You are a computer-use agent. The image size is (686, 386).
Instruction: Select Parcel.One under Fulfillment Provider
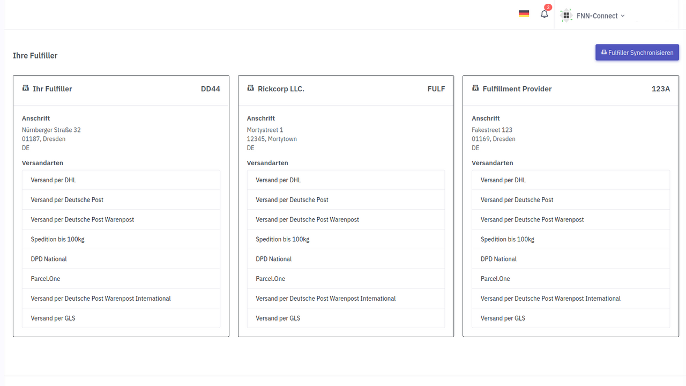(x=495, y=278)
